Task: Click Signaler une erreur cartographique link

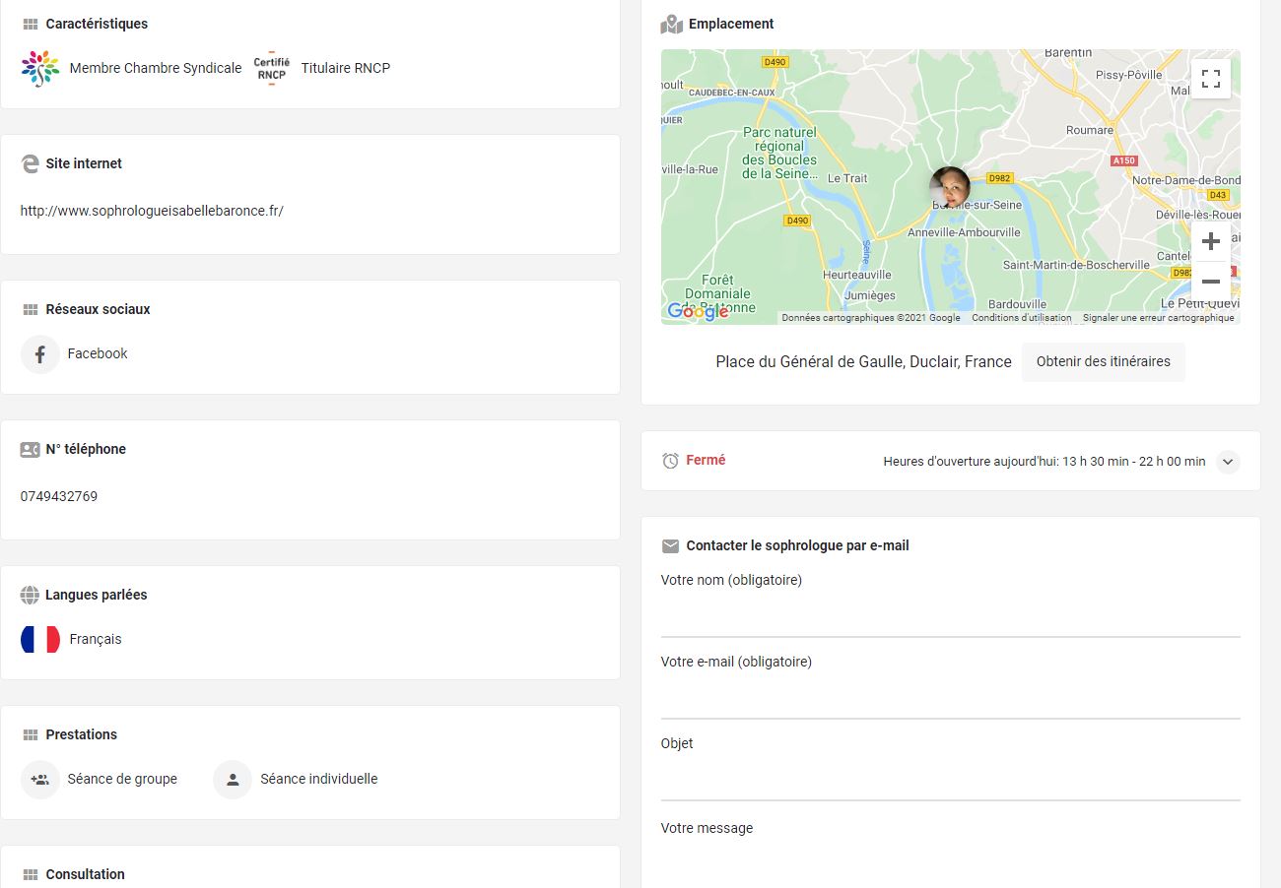Action: [x=1159, y=318]
